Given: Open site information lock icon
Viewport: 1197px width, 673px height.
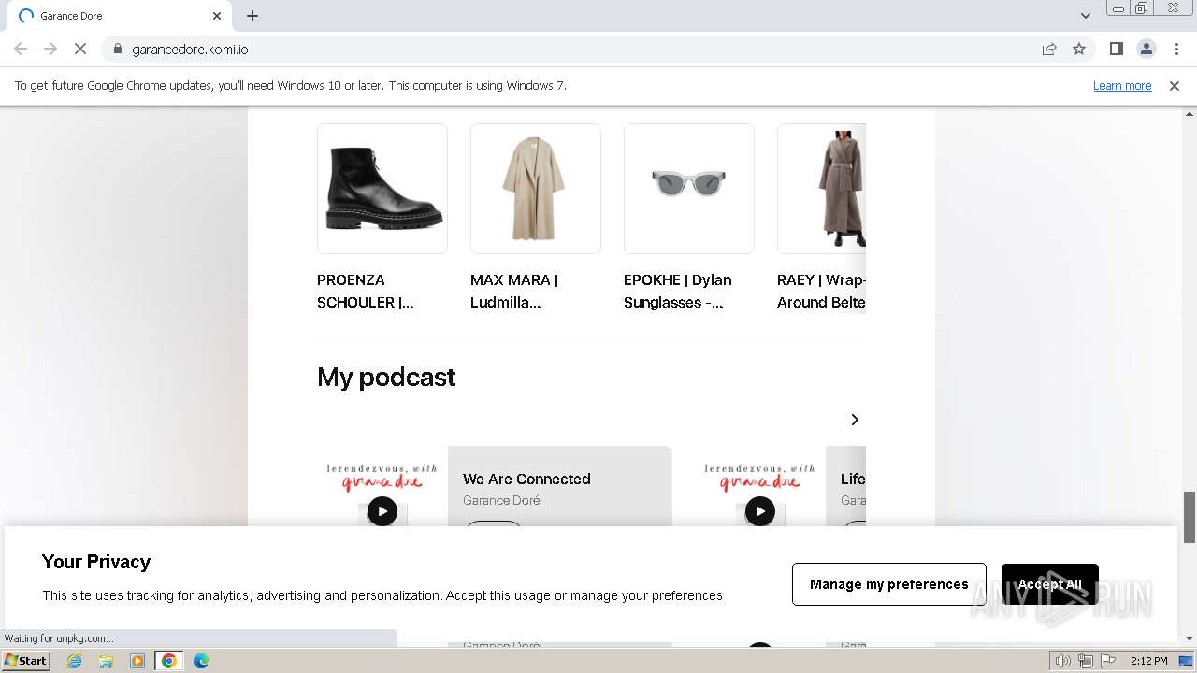Looking at the screenshot, I should (117, 49).
